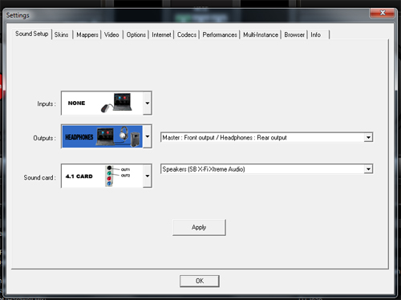Open the Video tab
This screenshot has width=401, height=300.
111,34
